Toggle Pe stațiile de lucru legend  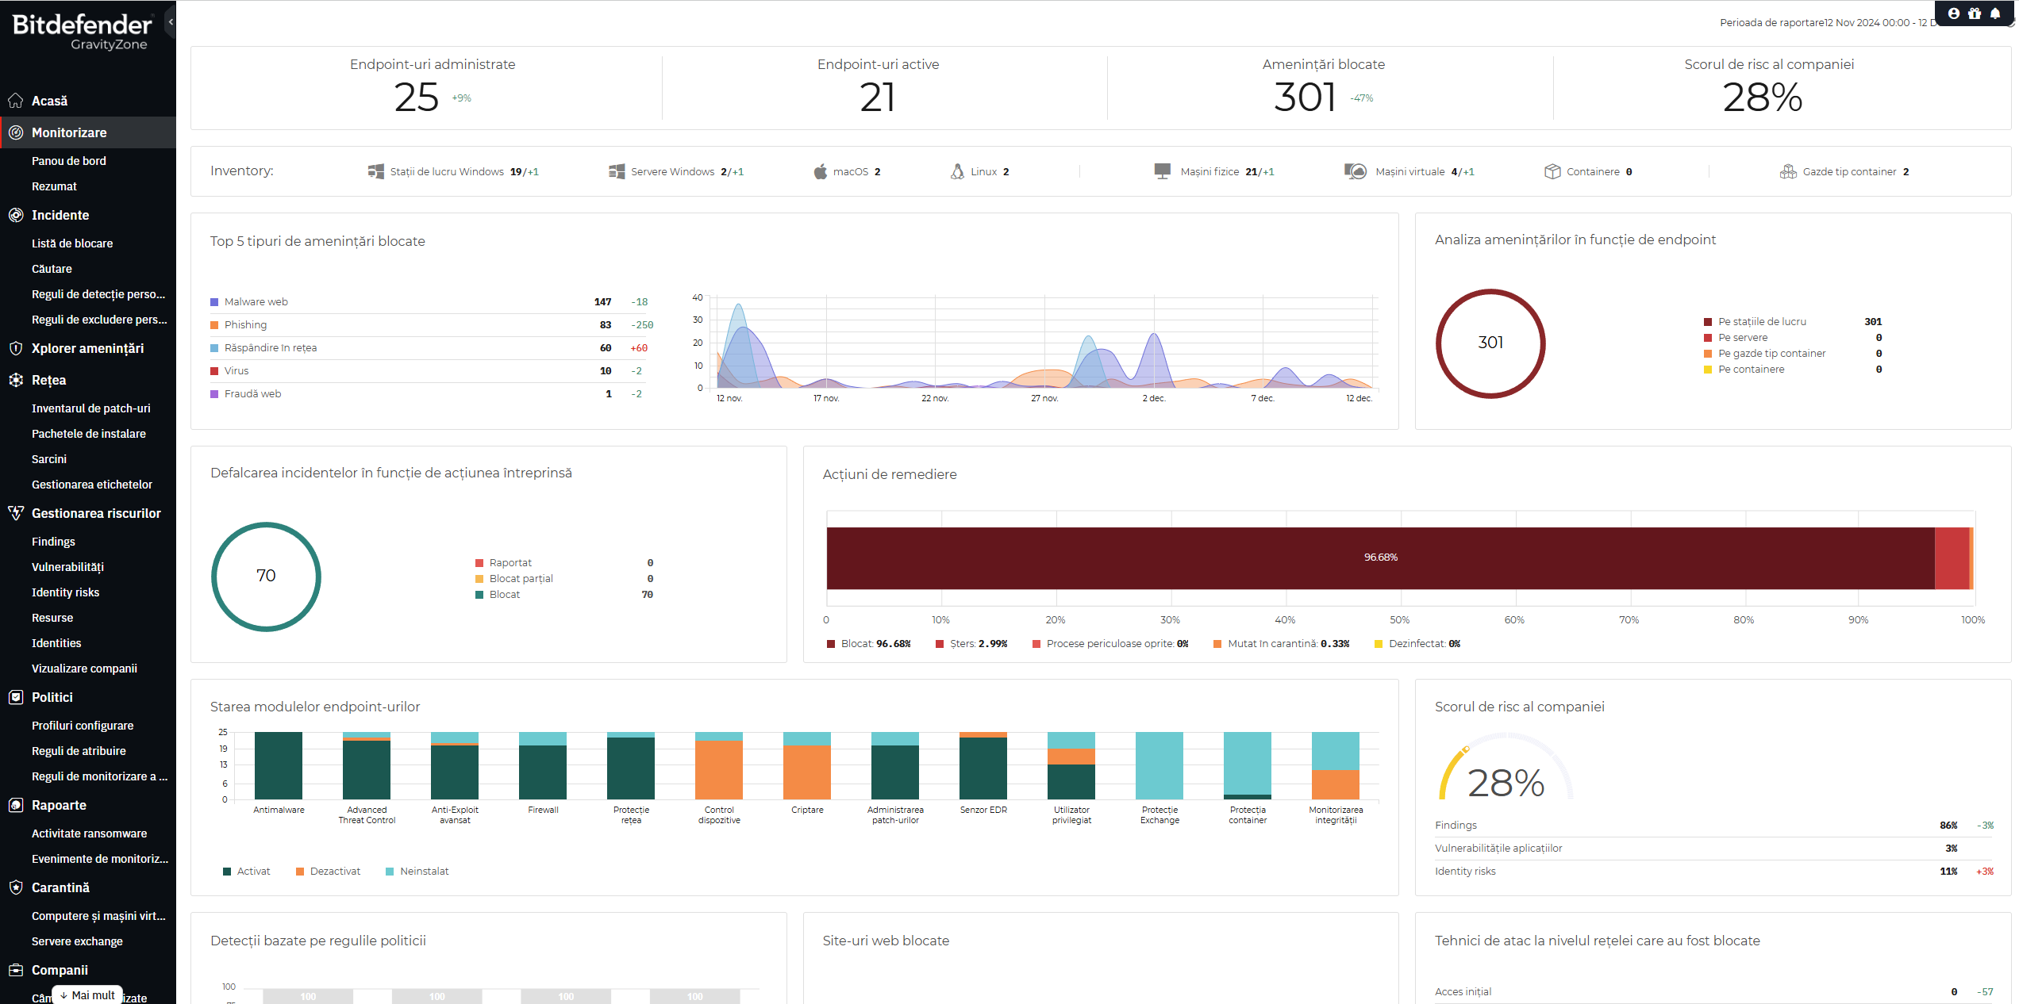pyautogui.click(x=1754, y=322)
